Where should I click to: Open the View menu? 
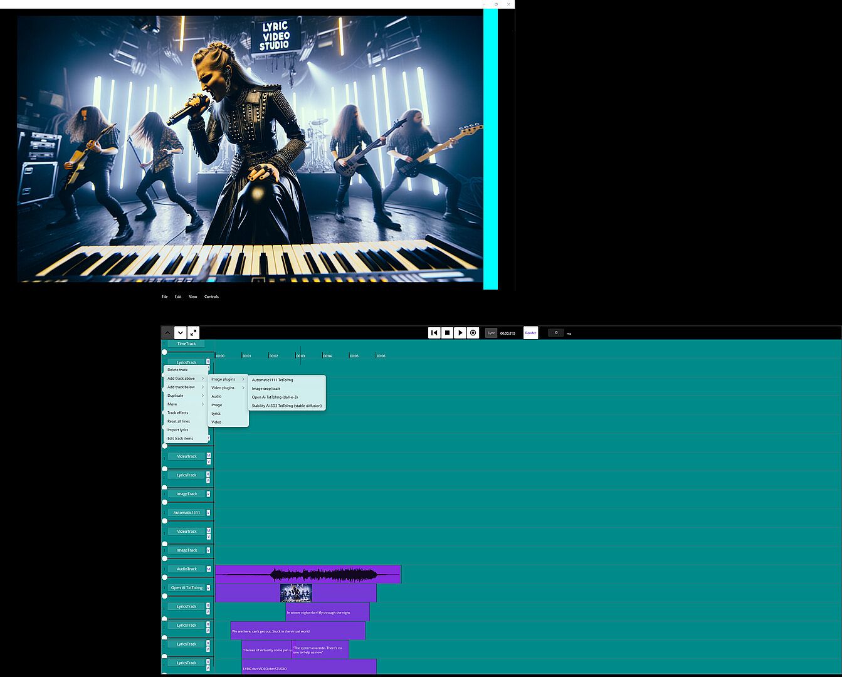[193, 297]
